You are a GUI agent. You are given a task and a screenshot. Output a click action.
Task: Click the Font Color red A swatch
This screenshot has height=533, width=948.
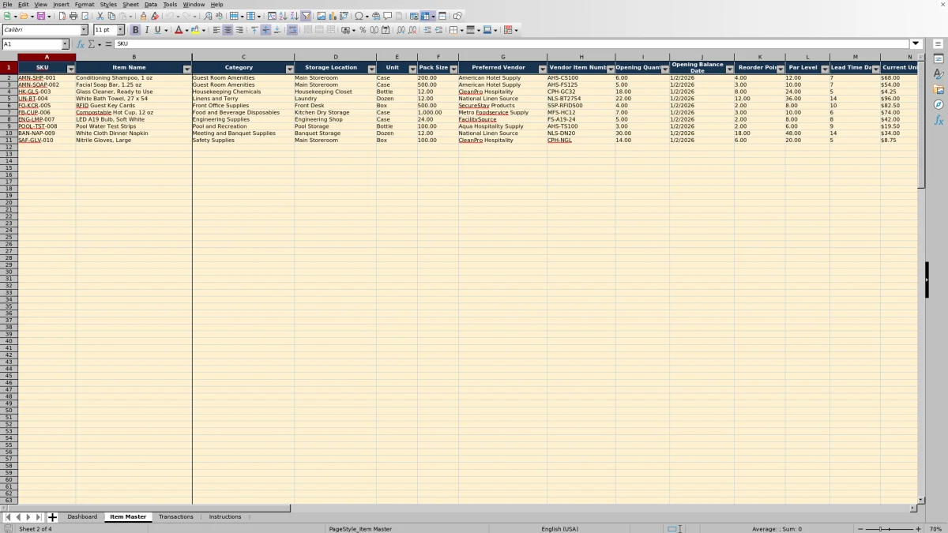178,30
